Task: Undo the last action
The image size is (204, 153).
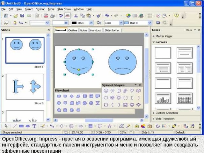Action: coord(107,16)
